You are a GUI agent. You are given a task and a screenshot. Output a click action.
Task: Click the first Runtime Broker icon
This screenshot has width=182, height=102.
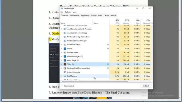tap(65, 53)
